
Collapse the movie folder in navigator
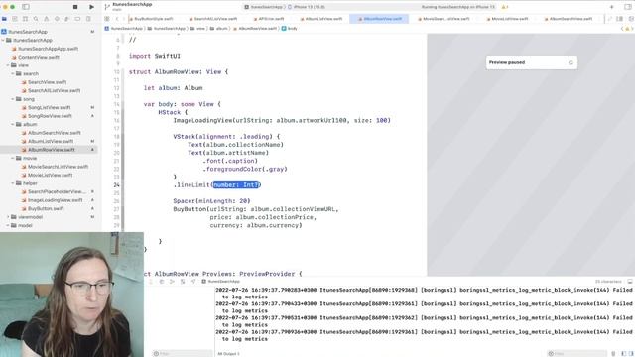tap(13, 158)
